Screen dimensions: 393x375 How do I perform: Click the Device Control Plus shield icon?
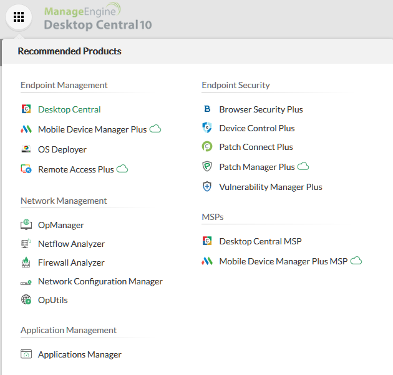click(x=208, y=128)
